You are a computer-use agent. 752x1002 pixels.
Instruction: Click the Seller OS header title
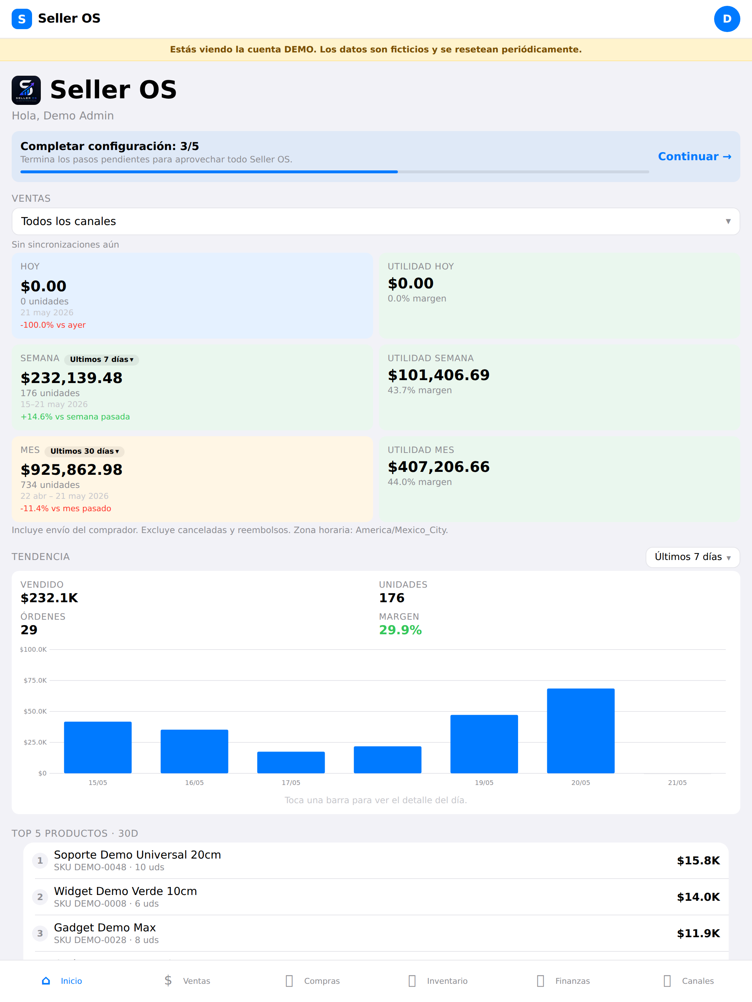69,19
